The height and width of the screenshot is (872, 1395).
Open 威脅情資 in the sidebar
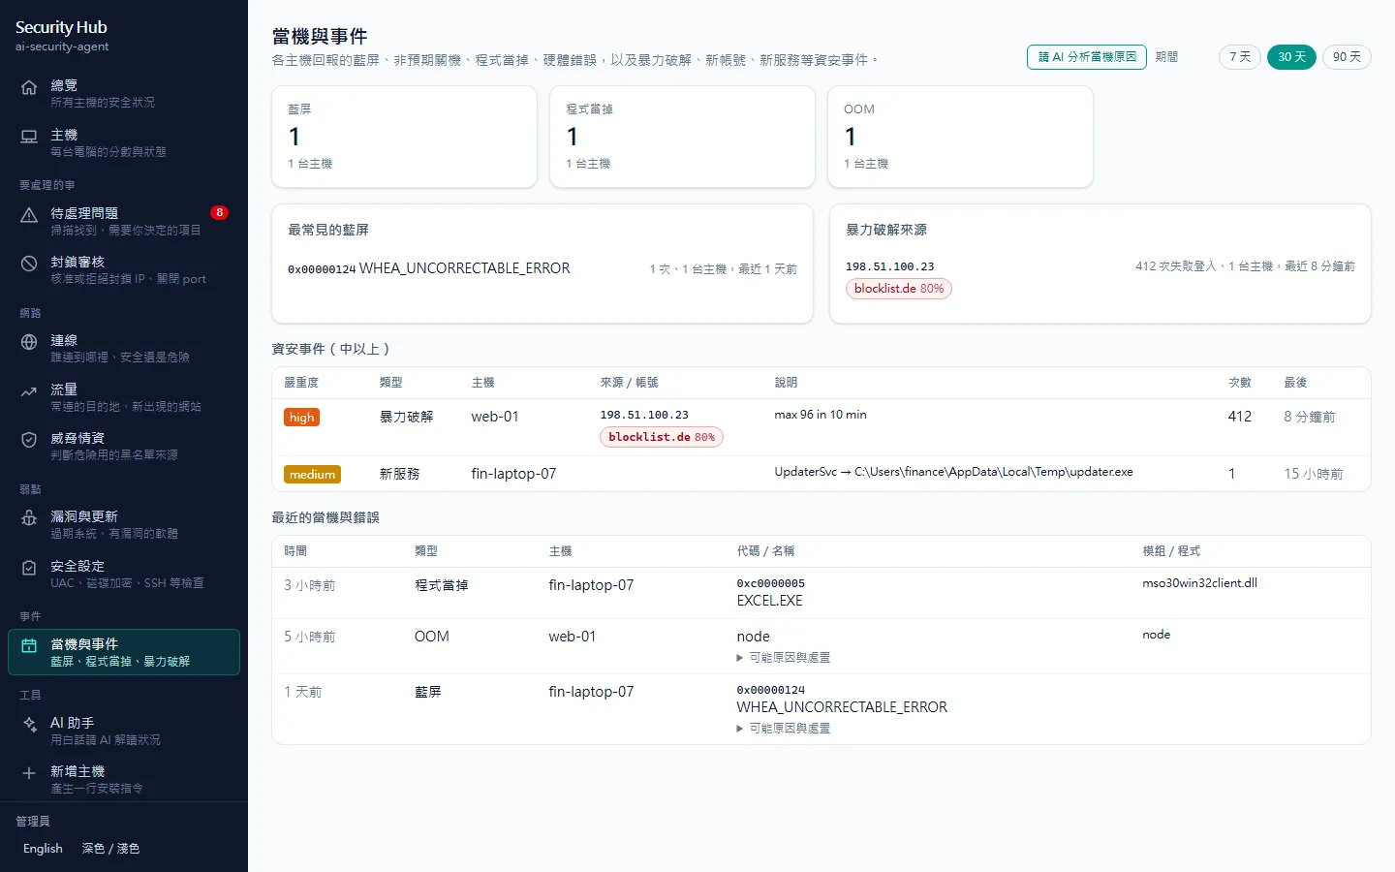coord(124,446)
